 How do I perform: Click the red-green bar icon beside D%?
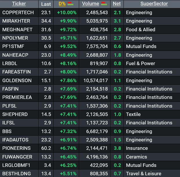[x=70, y=4]
